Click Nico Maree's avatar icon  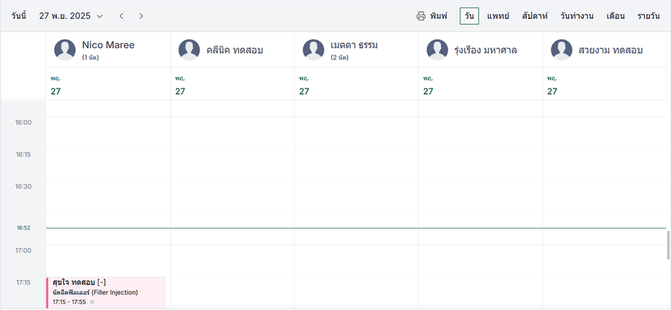(x=65, y=50)
